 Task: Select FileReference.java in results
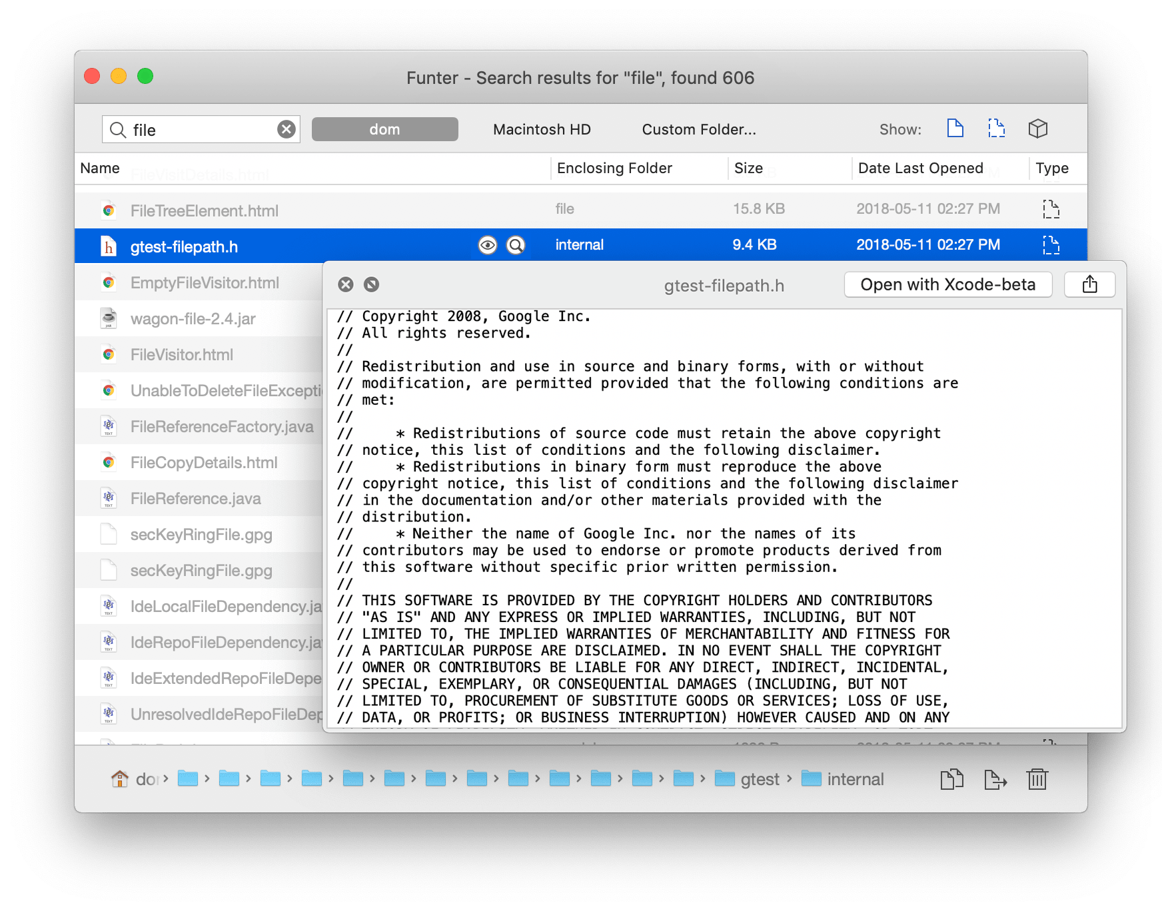(196, 499)
